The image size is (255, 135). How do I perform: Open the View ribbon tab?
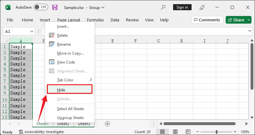(149, 20)
